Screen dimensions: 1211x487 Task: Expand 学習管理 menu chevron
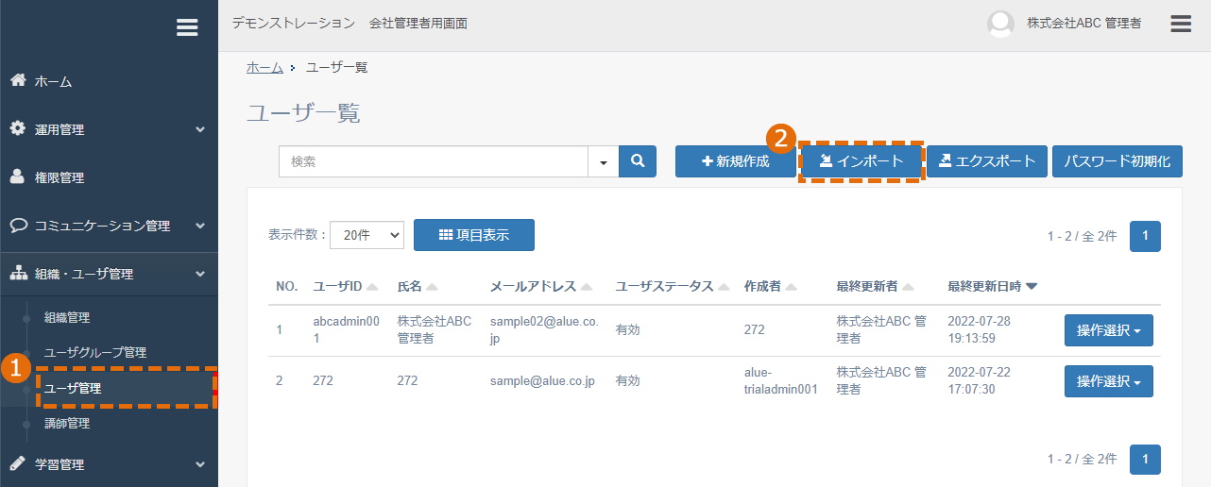tap(200, 464)
